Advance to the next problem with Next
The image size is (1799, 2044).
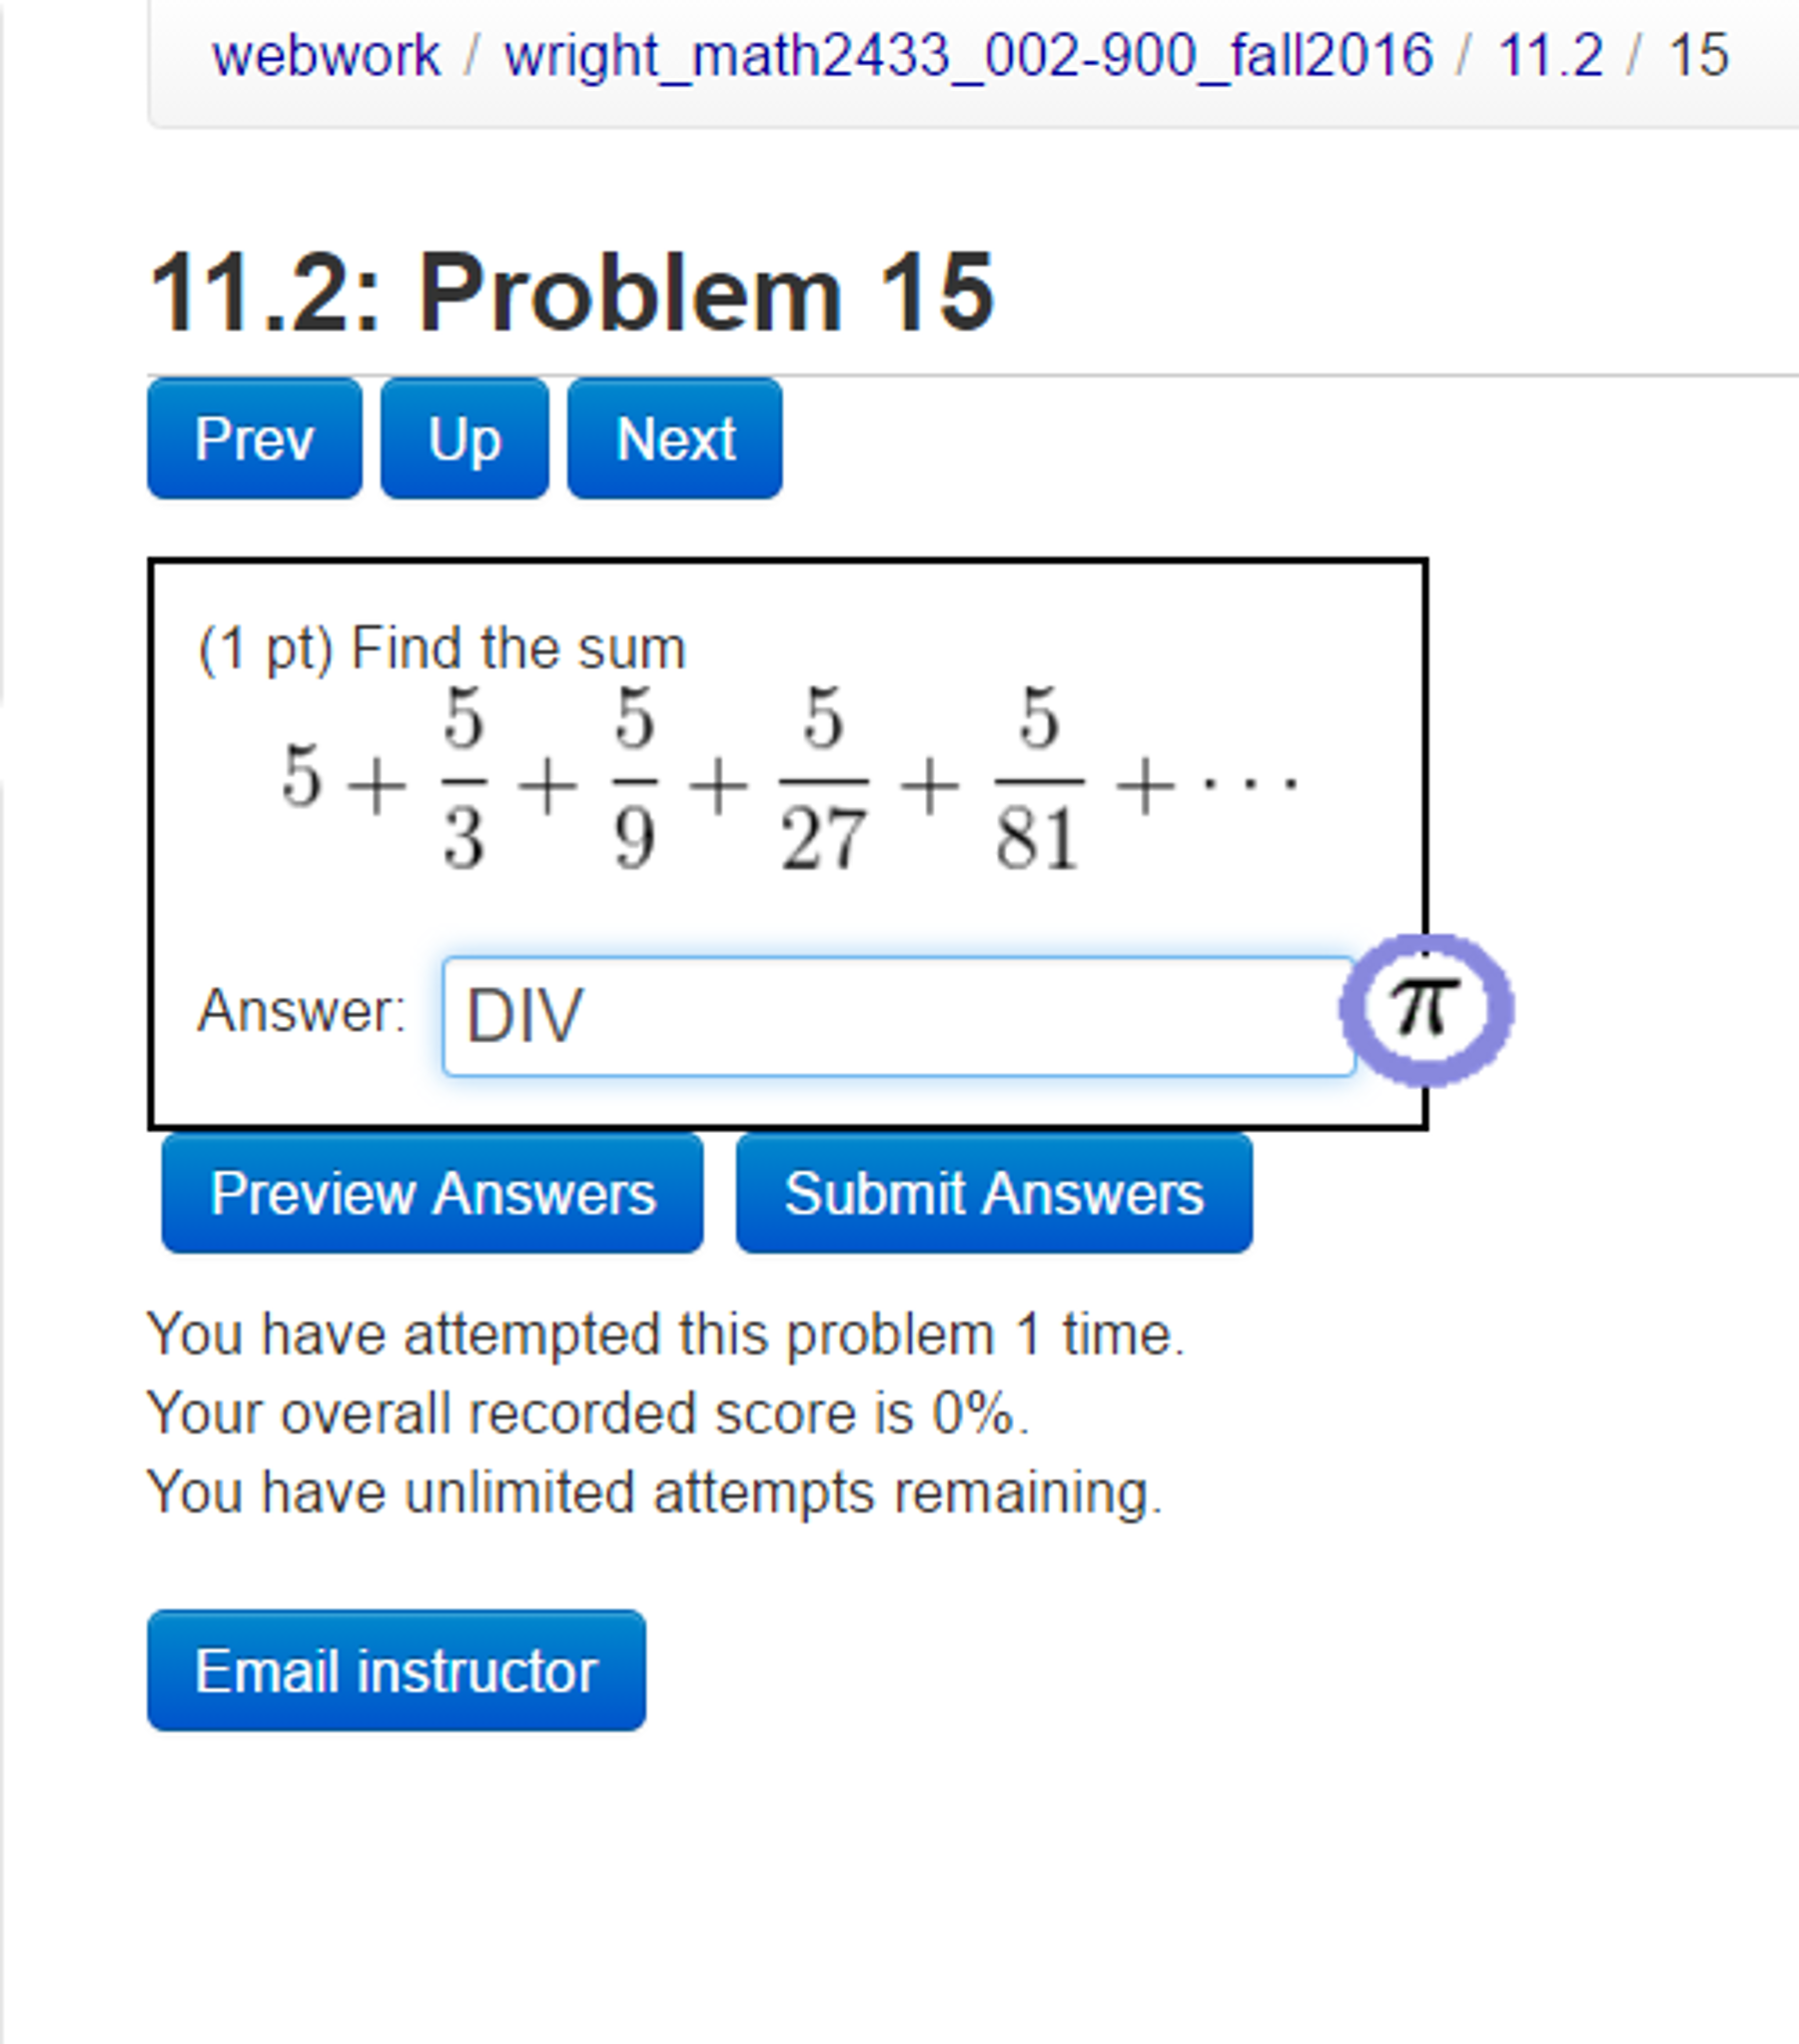[673, 437]
